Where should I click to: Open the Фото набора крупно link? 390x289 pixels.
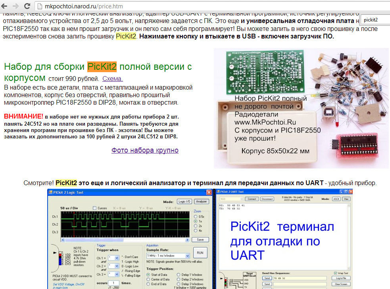pyautogui.click(x=145, y=150)
